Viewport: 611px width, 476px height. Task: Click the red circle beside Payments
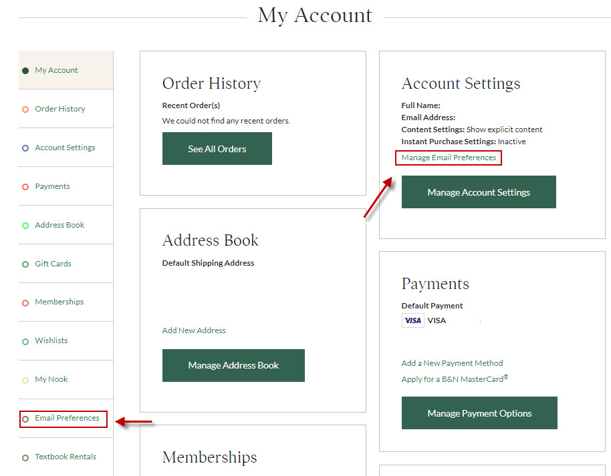coord(25,187)
